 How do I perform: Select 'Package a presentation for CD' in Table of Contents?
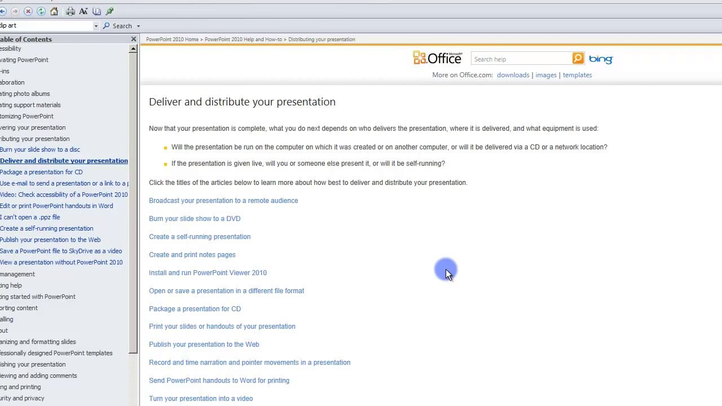point(41,172)
